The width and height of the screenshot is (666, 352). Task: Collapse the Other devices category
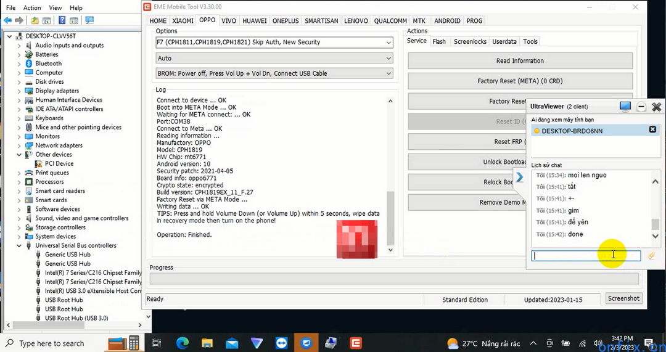pyautogui.click(x=19, y=155)
